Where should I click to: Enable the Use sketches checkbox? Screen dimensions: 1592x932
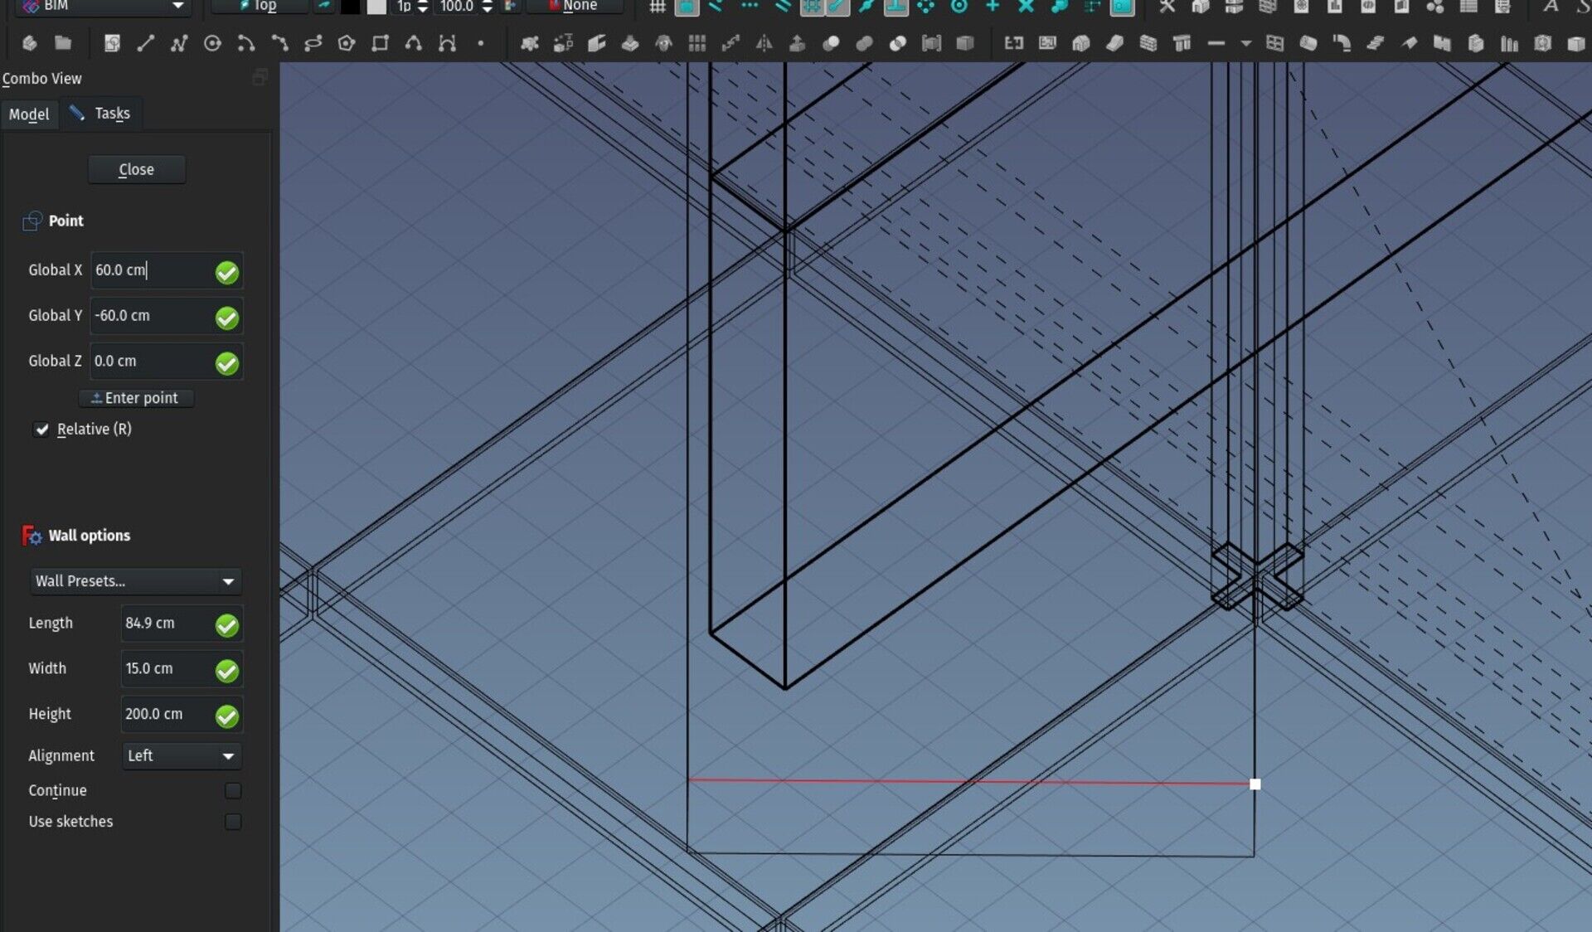(x=233, y=821)
